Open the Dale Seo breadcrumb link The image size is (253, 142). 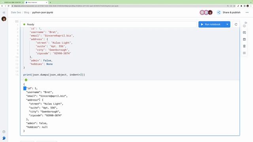(x=16, y=12)
